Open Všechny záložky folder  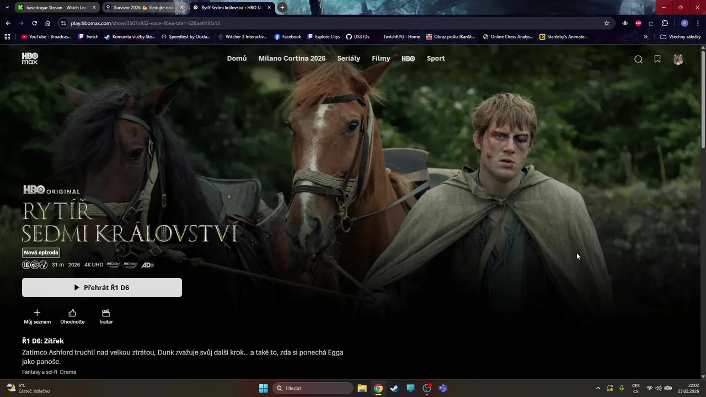coord(680,37)
